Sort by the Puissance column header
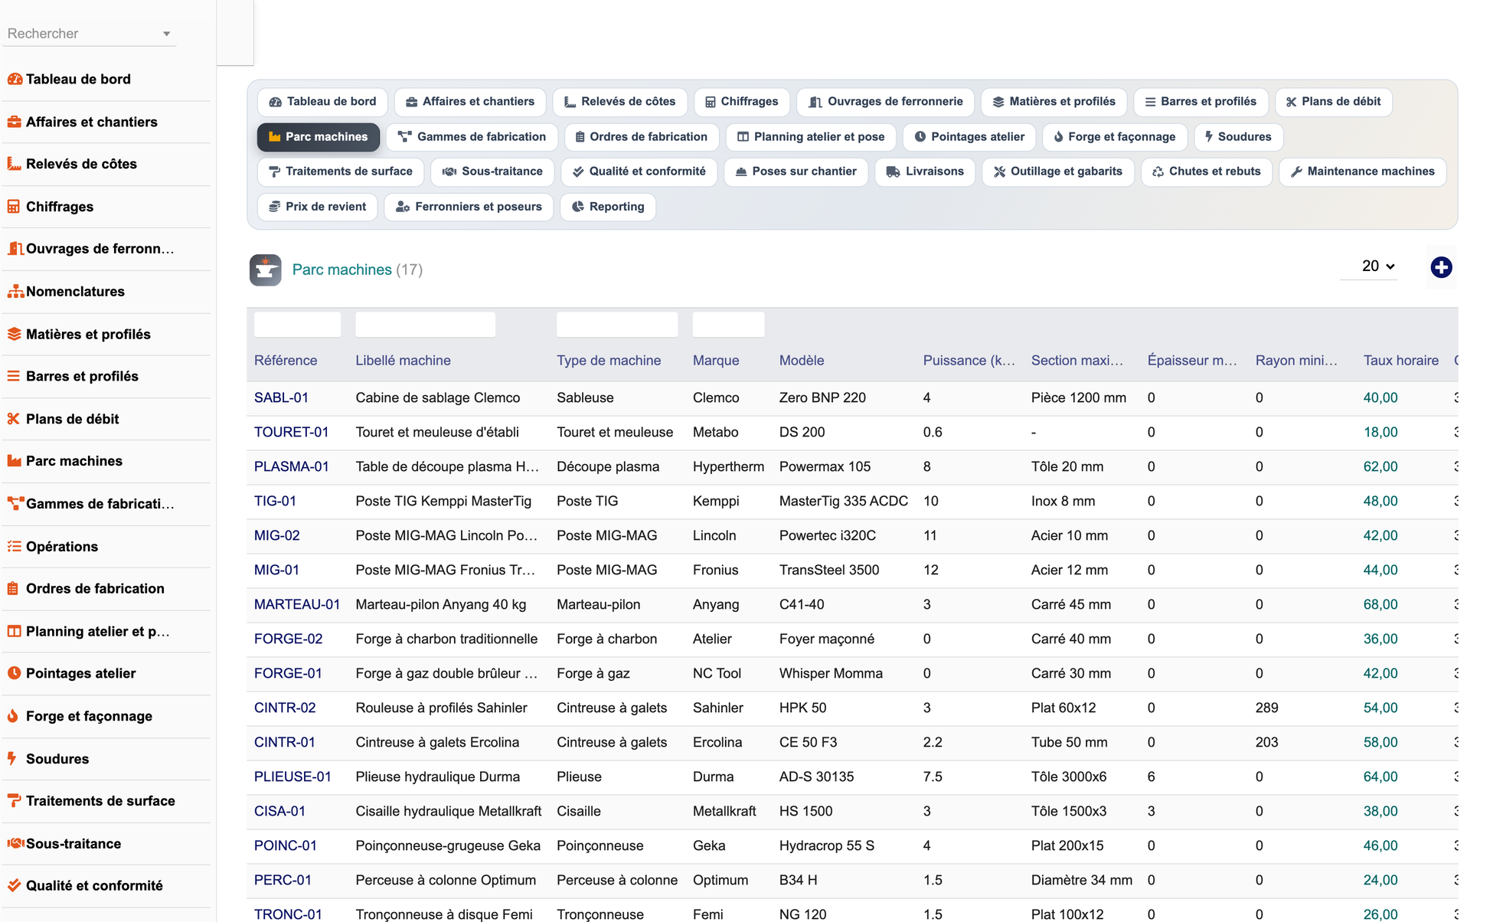 [x=969, y=361]
